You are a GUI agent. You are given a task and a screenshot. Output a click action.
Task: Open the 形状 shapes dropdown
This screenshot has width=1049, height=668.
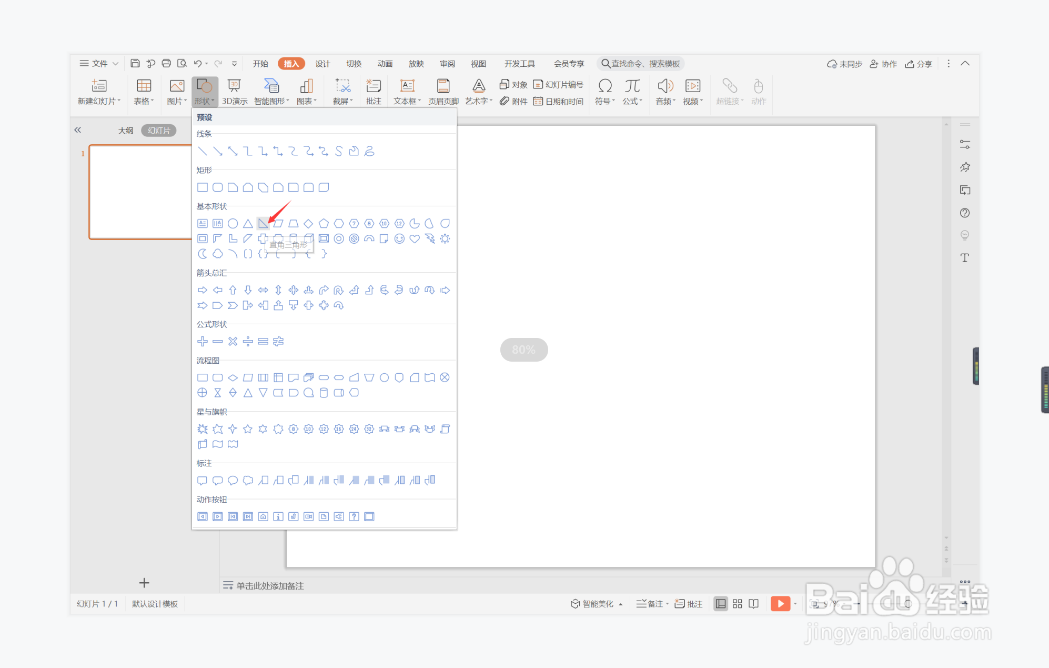[205, 92]
